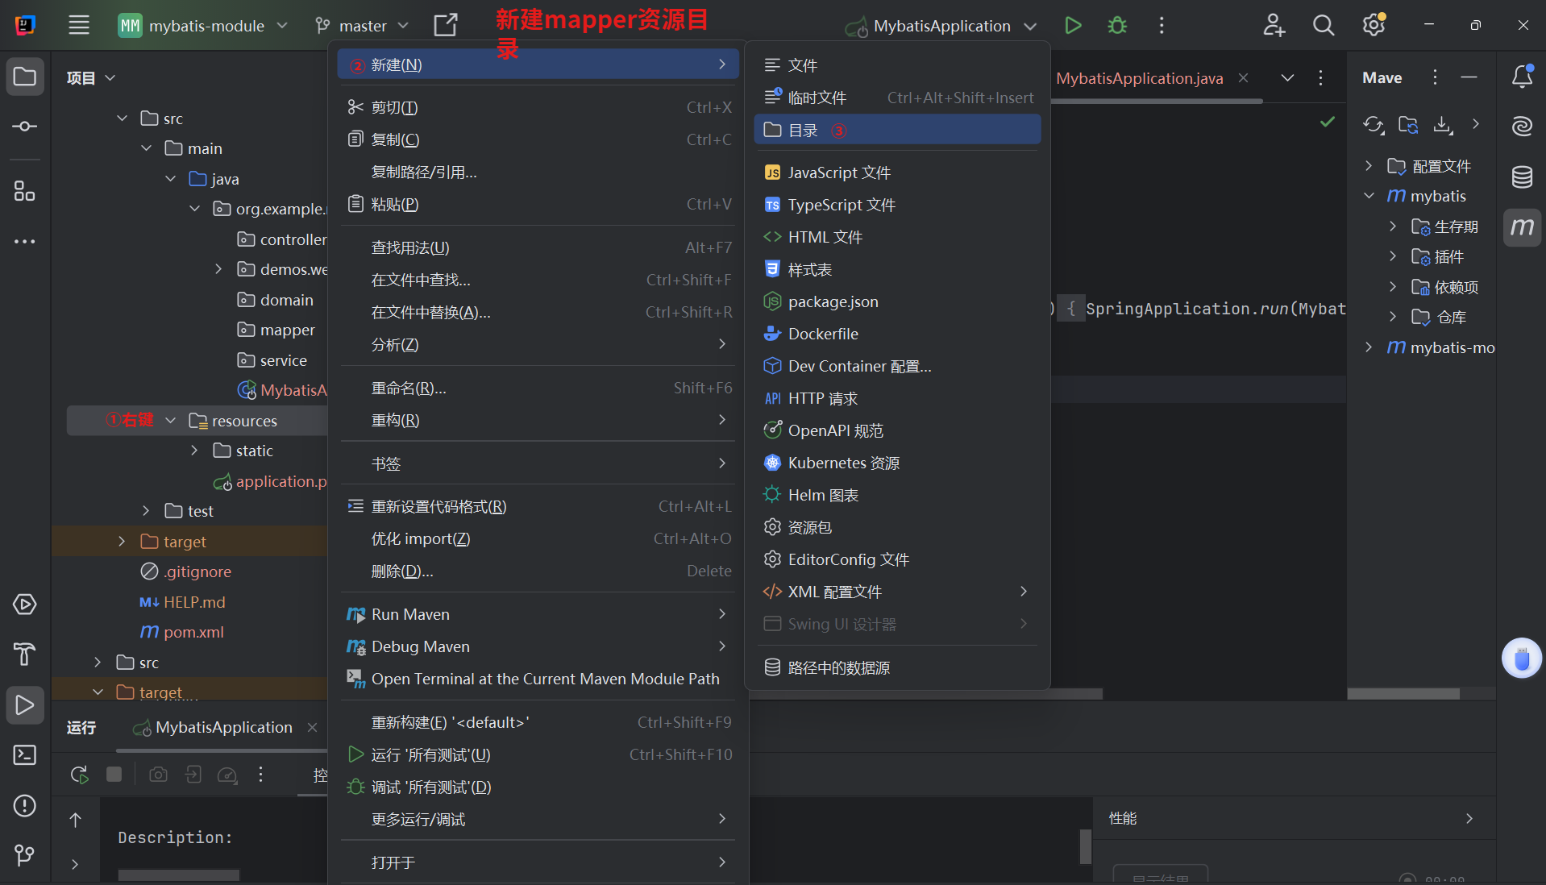Viewport: 1546px width, 885px height.
Task: Choose 新建(N) in the context menu
Action: tap(538, 64)
